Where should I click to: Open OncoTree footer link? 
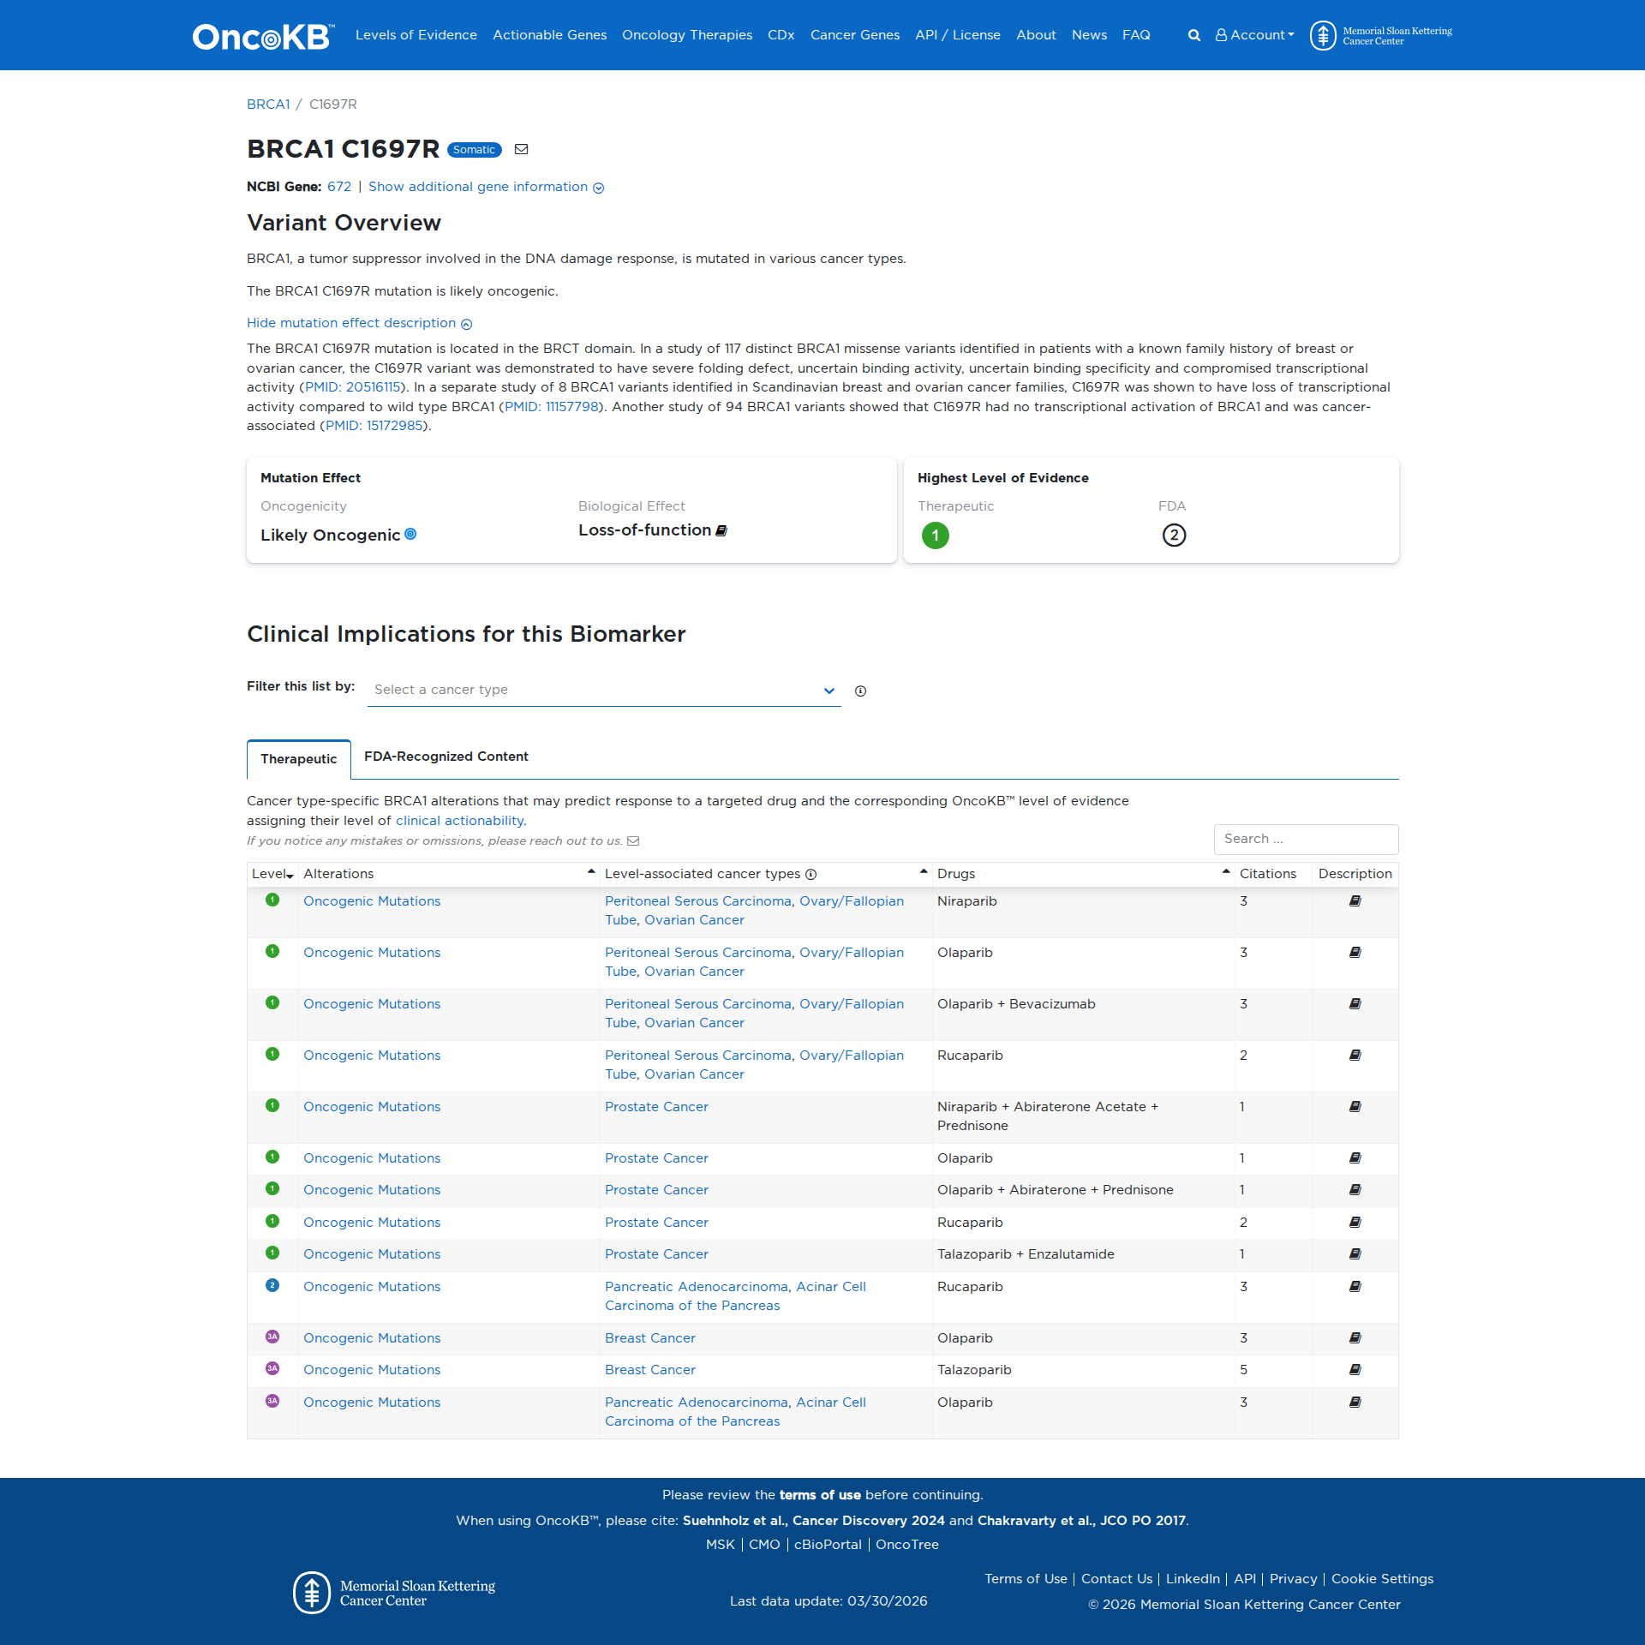coord(907,1545)
